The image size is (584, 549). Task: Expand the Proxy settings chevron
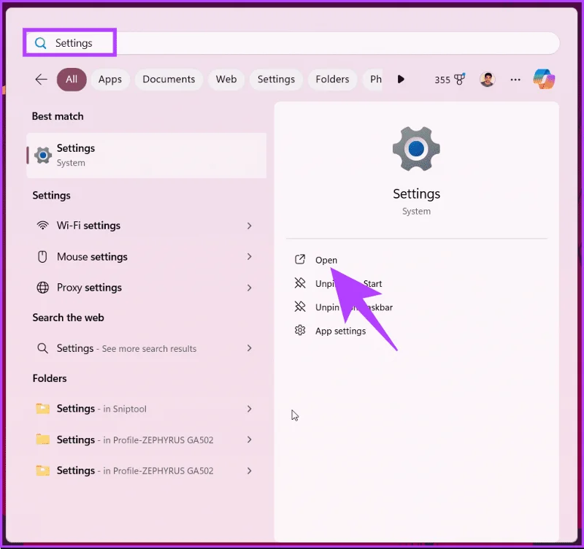click(x=249, y=288)
